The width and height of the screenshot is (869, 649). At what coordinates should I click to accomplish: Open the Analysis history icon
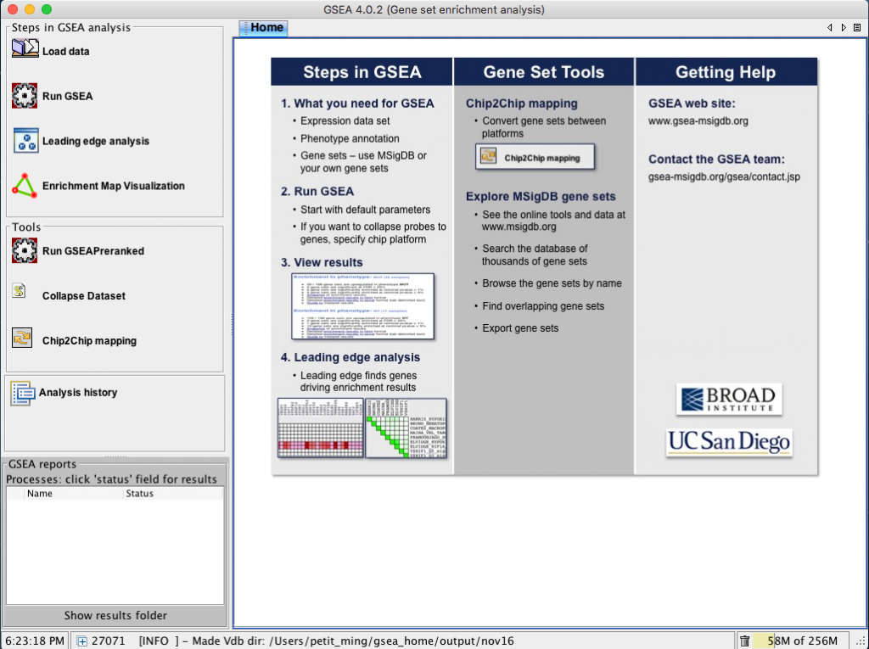21,393
